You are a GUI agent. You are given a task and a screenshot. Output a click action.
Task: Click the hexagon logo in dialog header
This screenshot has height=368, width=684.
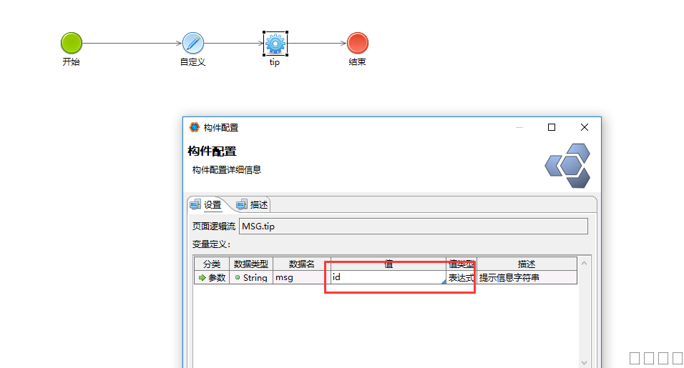point(567,166)
